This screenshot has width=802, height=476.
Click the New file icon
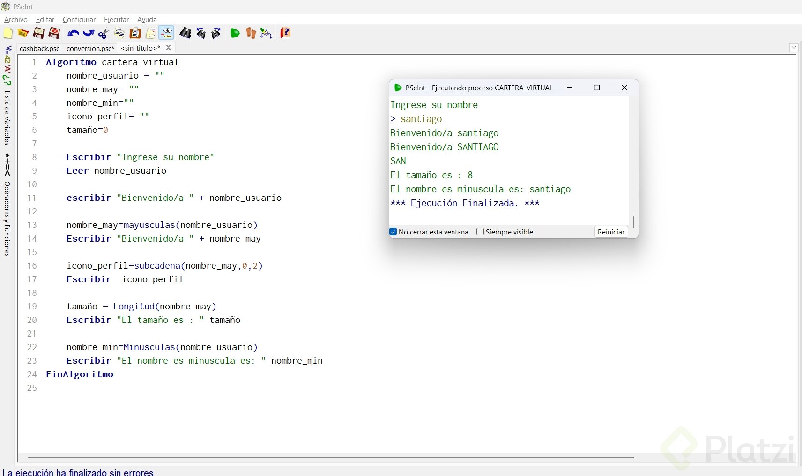(x=8, y=33)
